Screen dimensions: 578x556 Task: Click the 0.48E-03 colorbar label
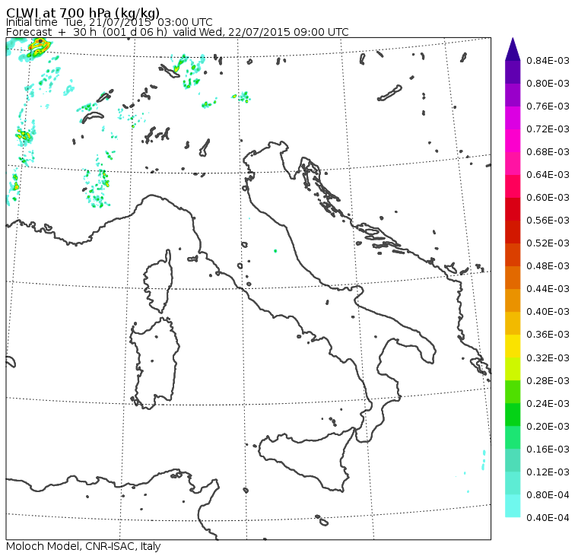point(548,266)
